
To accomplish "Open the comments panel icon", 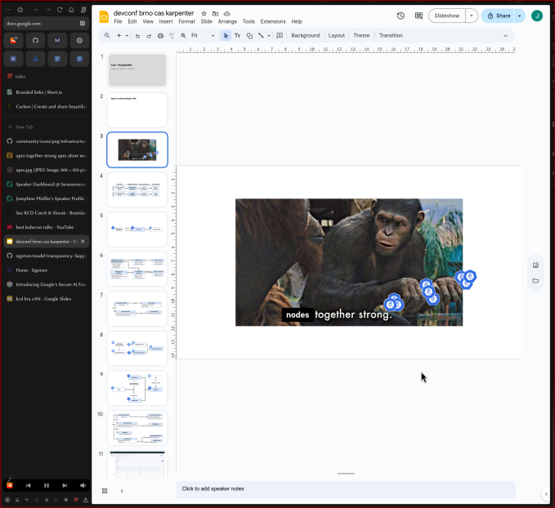I will 418,16.
